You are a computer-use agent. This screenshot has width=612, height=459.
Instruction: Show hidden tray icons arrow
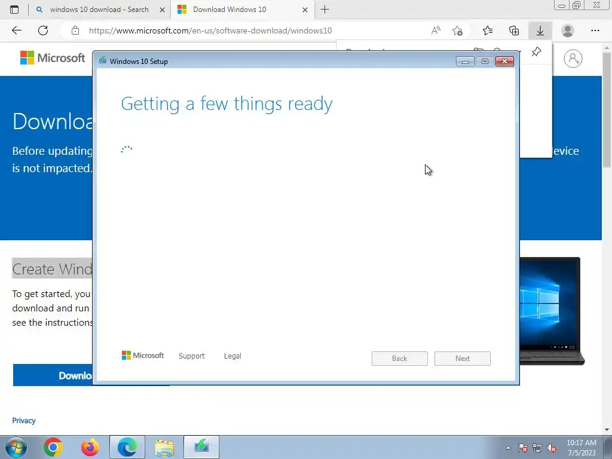click(508, 448)
